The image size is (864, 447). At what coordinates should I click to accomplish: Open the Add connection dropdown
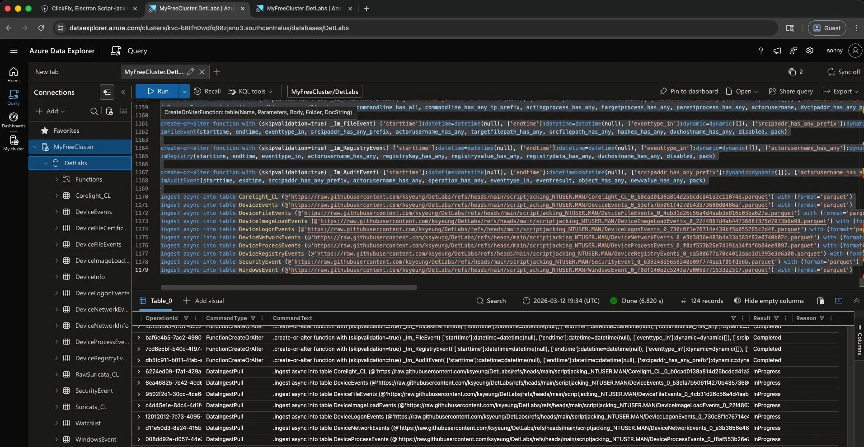point(50,111)
